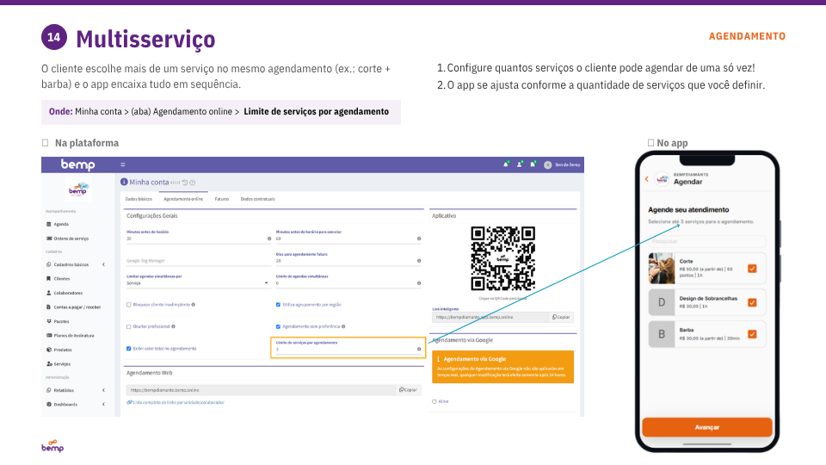Click the QR code image under Aplicativo

[503, 259]
